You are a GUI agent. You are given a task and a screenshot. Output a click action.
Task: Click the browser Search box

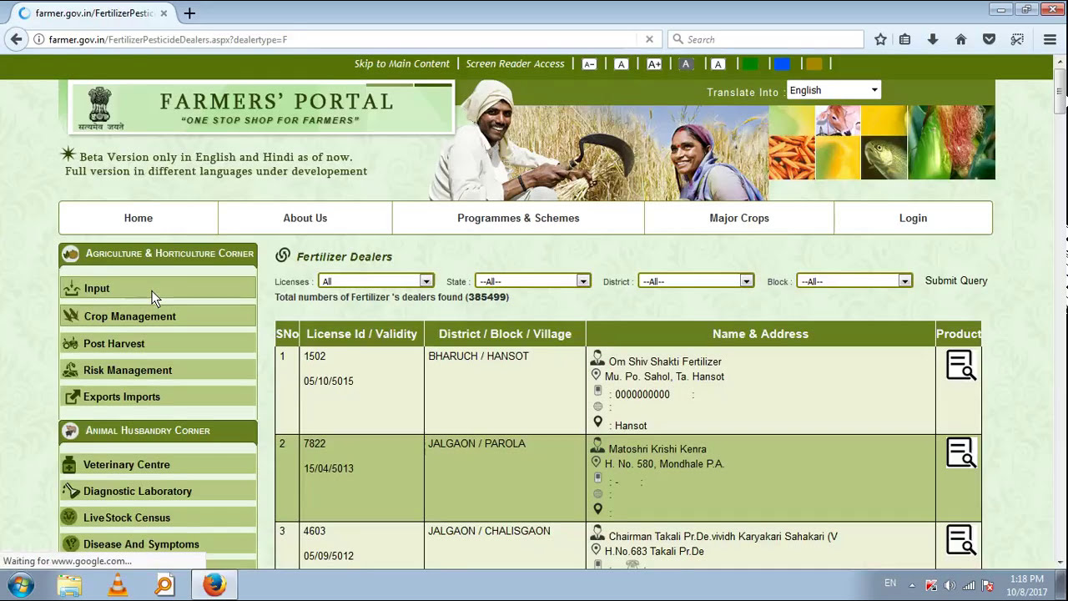coord(765,39)
